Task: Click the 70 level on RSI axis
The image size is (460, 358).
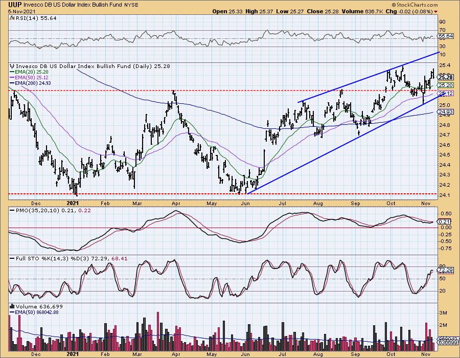Action: click(442, 30)
